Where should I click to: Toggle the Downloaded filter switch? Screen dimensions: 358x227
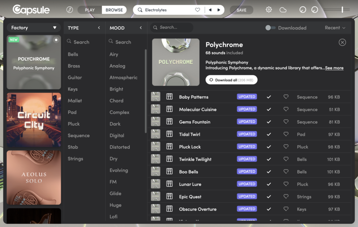(x=270, y=28)
